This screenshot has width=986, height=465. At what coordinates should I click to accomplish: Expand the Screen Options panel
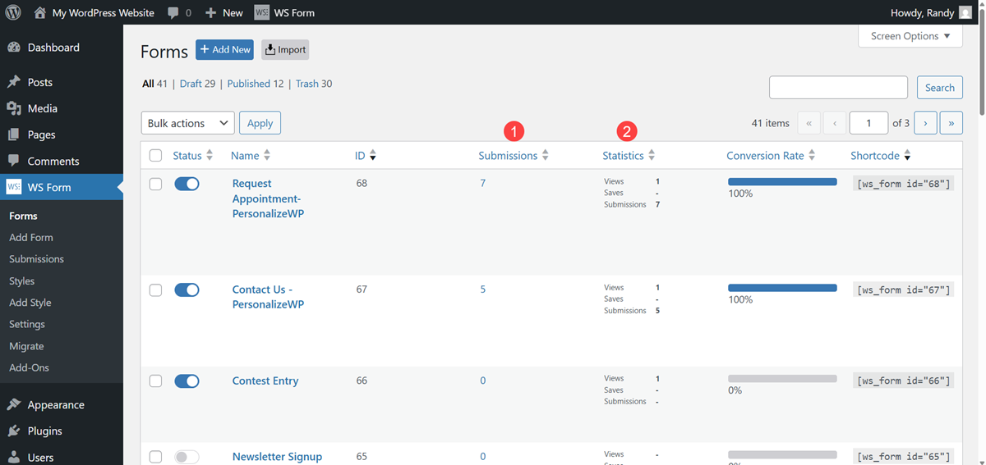910,36
